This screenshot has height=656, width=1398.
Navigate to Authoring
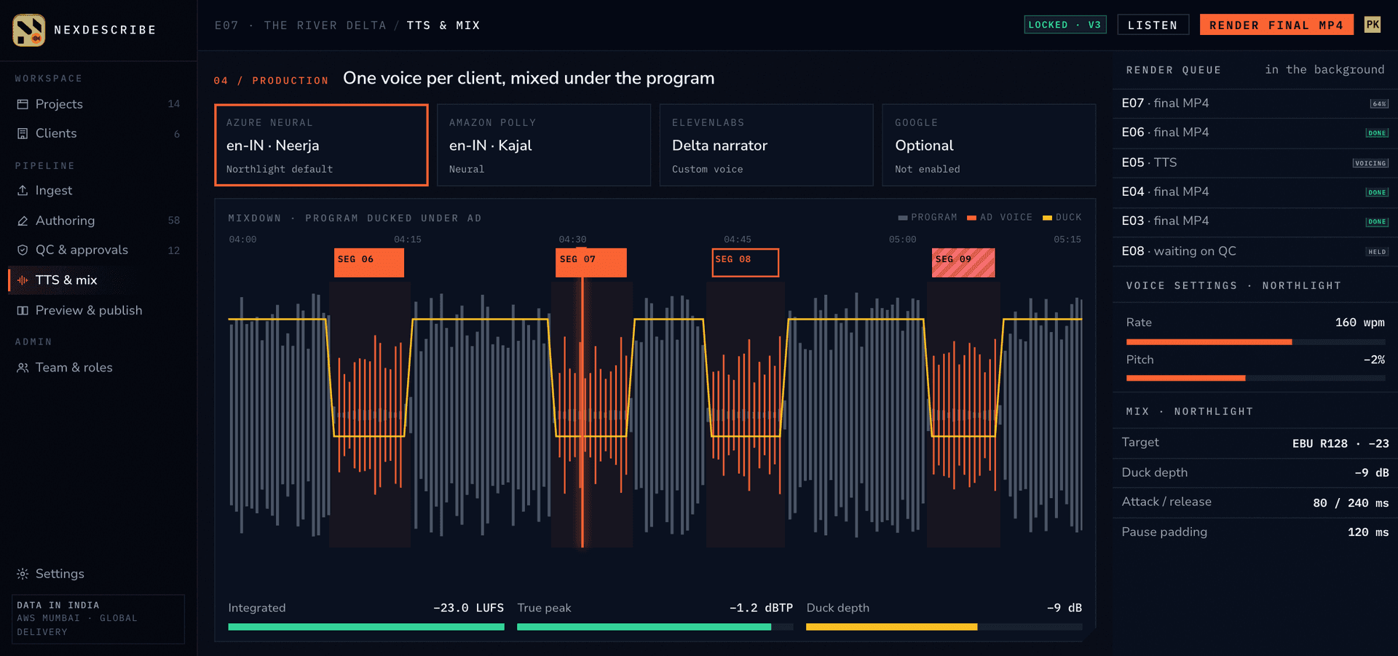point(98,221)
